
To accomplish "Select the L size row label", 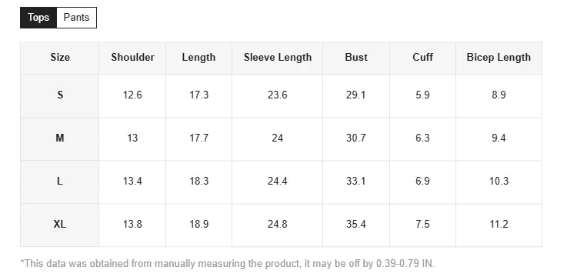I will [x=60, y=182].
